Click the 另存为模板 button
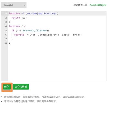The height and width of the screenshot is (136, 131). tap(21, 87)
